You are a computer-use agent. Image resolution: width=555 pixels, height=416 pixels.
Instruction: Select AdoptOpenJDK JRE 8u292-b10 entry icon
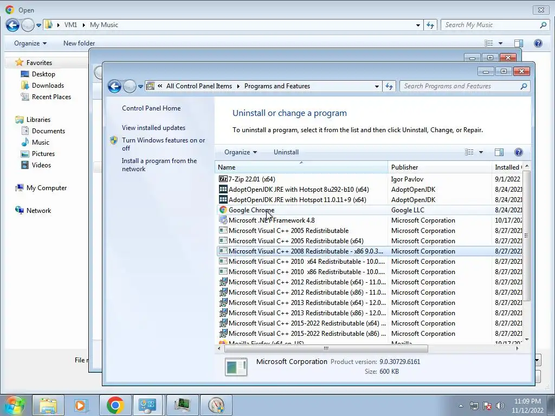pos(223,189)
